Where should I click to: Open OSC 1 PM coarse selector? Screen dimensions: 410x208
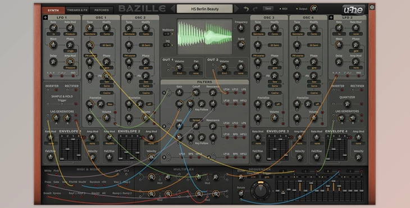click(x=90, y=56)
